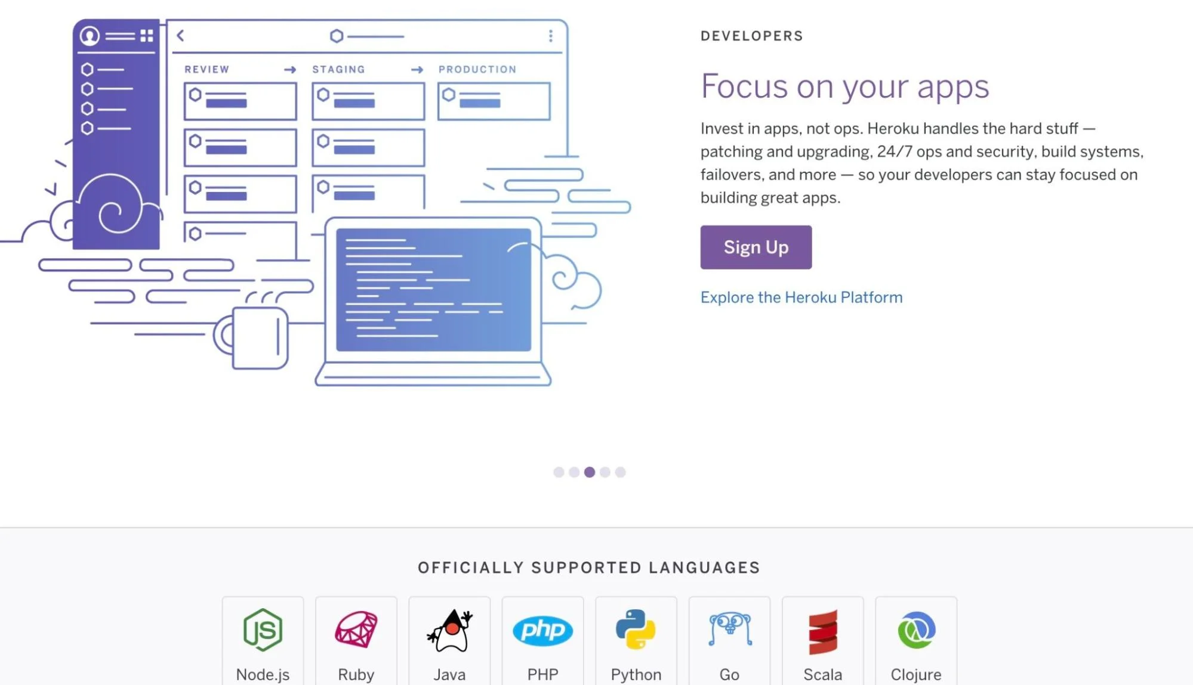Open the Ruby language card
This screenshot has height=685, width=1193.
pyautogui.click(x=356, y=641)
